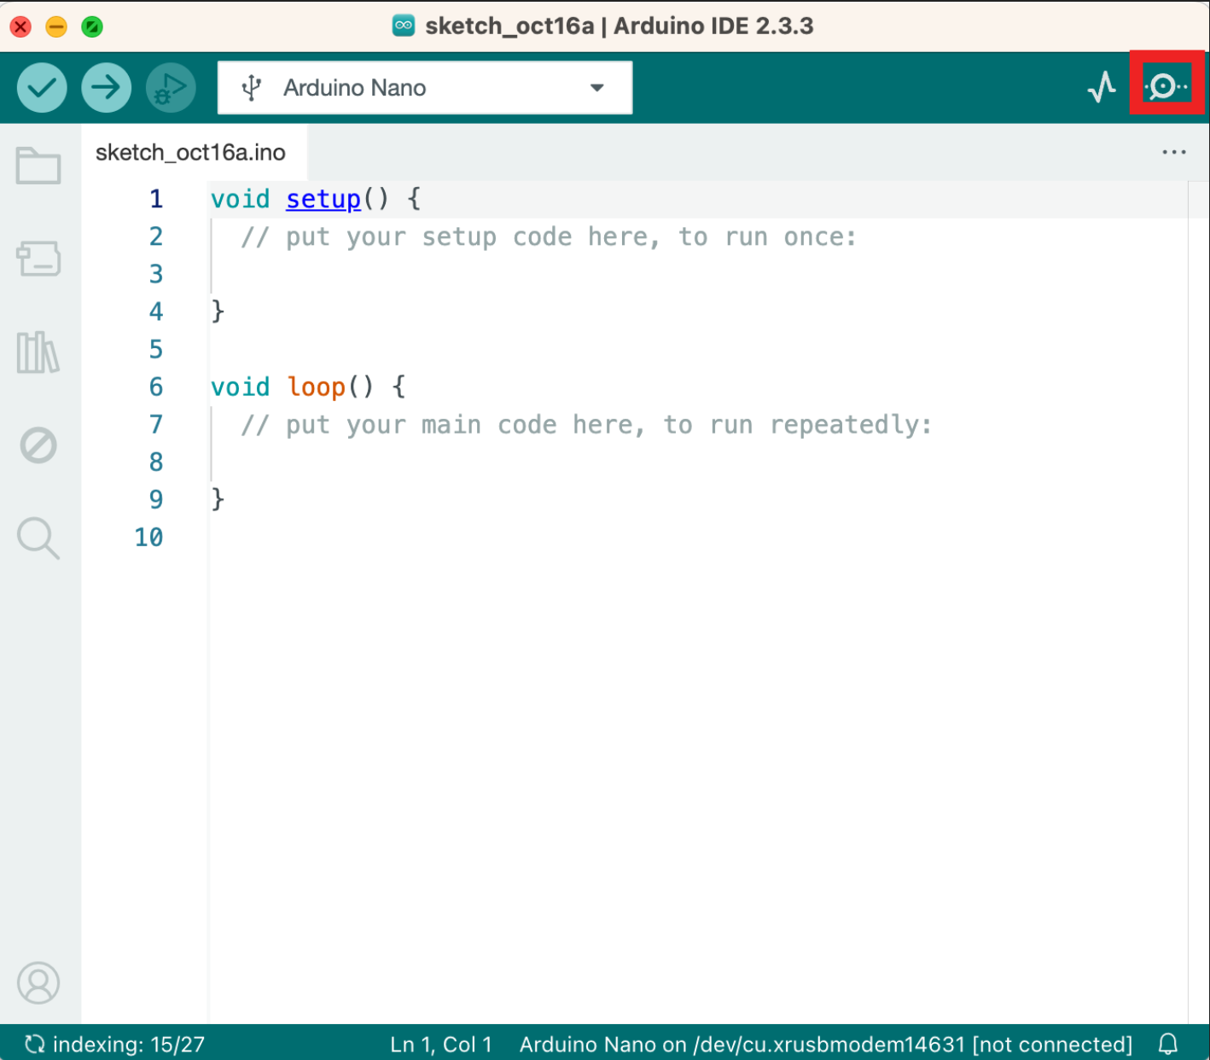Click the Upload arrow button
This screenshot has height=1060, width=1210.
[106, 87]
